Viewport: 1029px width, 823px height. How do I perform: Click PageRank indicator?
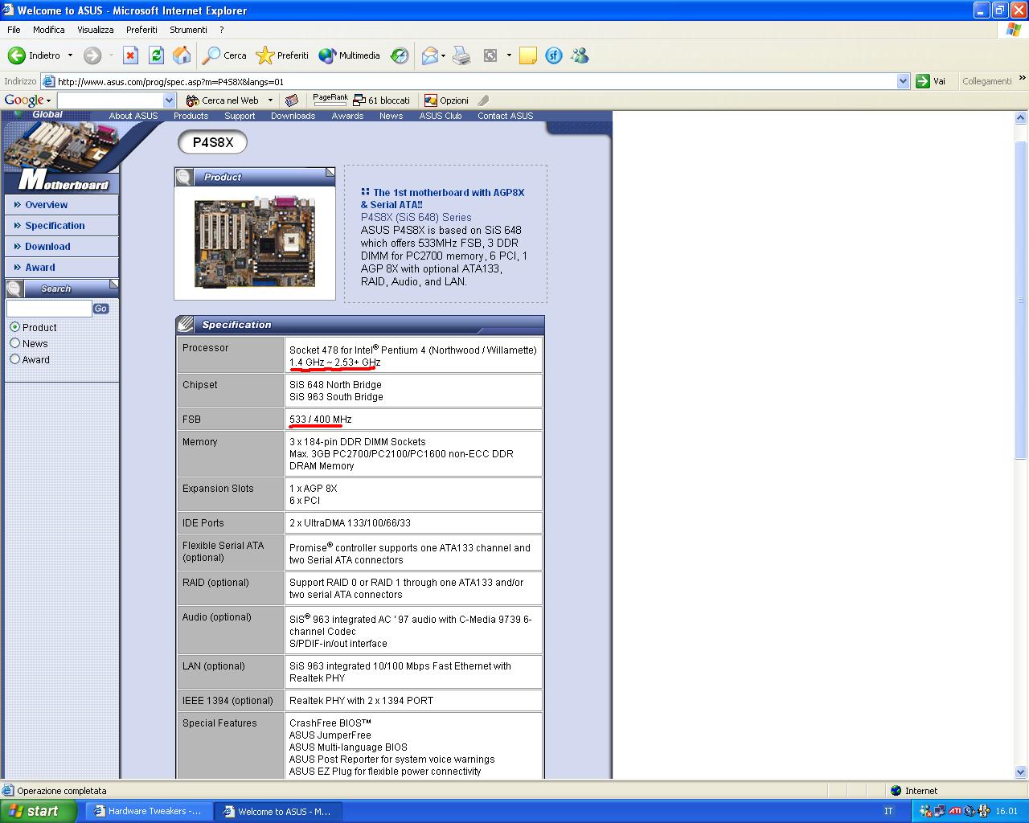(x=330, y=100)
